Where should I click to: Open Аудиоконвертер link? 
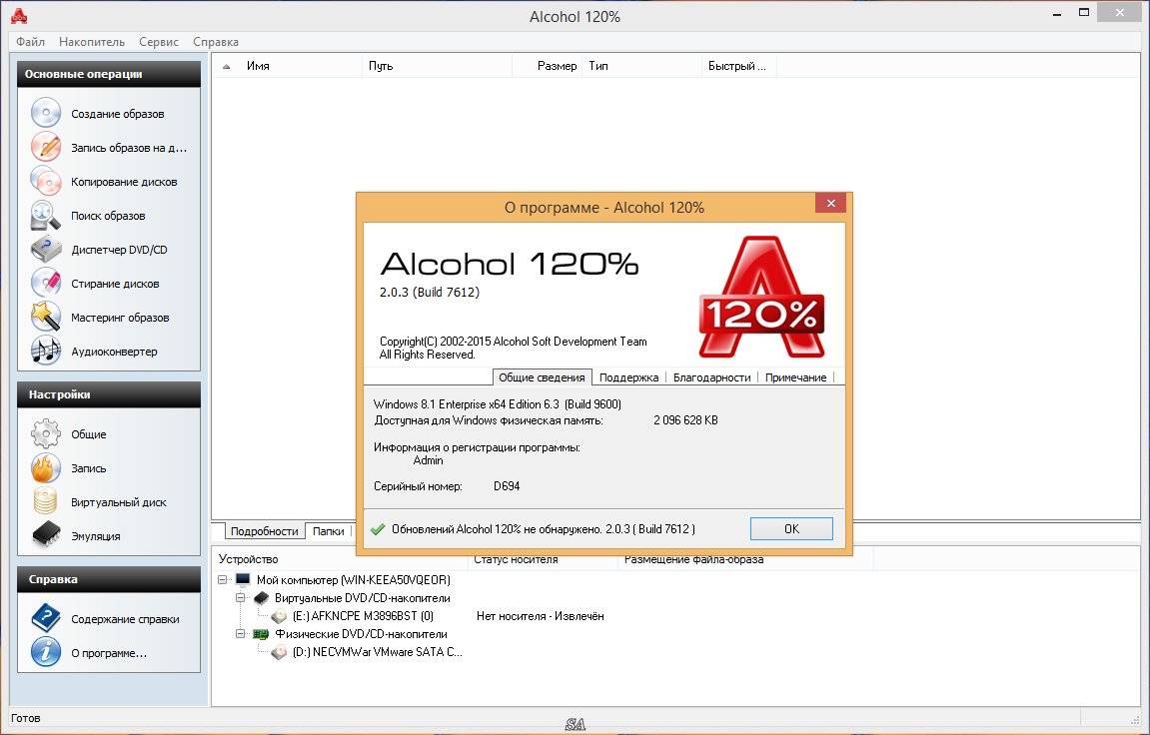click(114, 351)
